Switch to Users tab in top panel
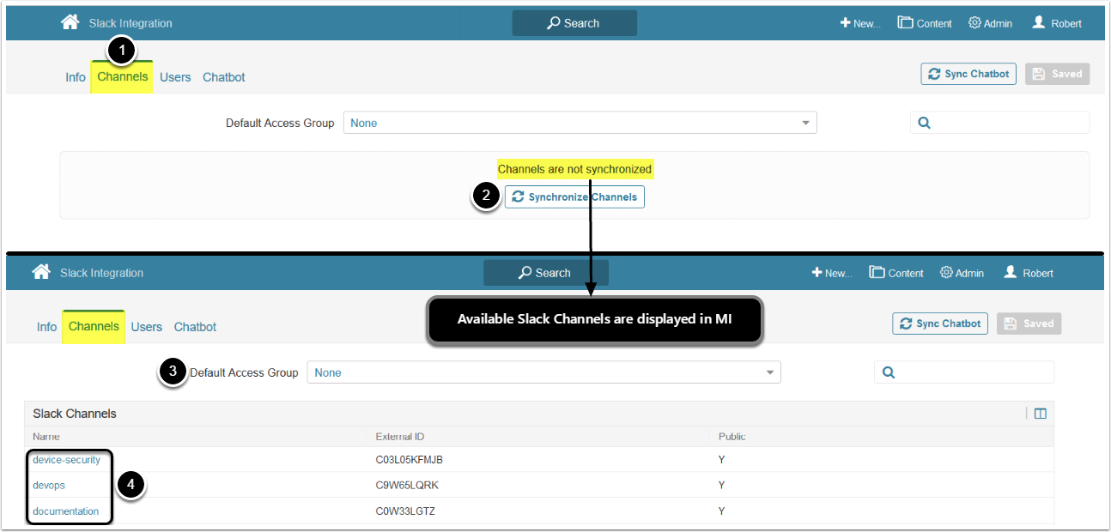Viewport: 1111px width, 532px height. (175, 77)
